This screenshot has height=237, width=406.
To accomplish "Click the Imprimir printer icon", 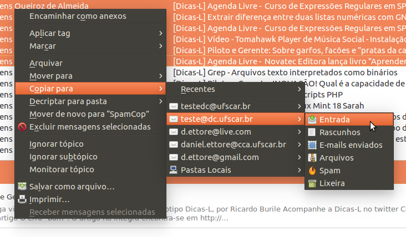I will pos(22,199).
